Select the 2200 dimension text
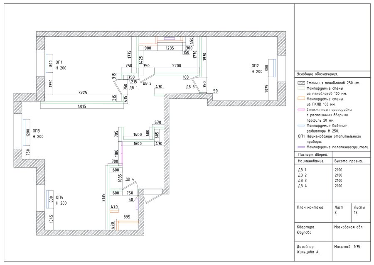 point(177,66)
